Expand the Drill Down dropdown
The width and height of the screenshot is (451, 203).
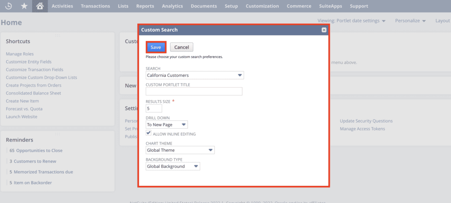[x=167, y=125]
